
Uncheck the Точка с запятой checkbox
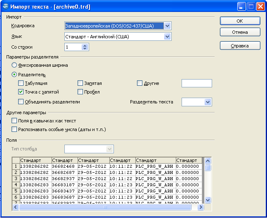click(x=21, y=92)
